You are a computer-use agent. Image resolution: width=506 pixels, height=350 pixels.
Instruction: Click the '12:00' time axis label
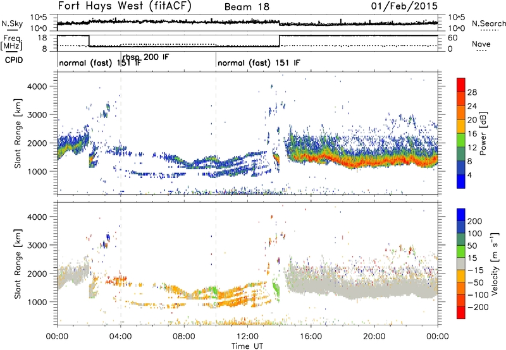click(x=247, y=337)
